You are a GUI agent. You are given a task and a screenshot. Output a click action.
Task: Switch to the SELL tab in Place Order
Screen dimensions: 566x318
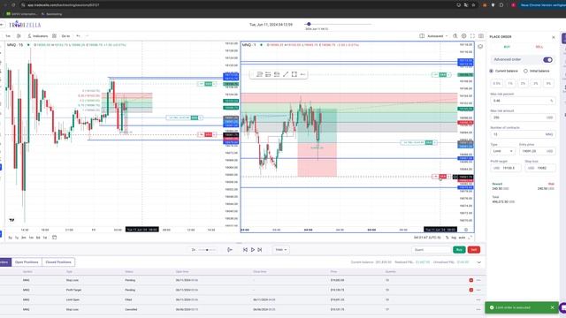(539, 47)
